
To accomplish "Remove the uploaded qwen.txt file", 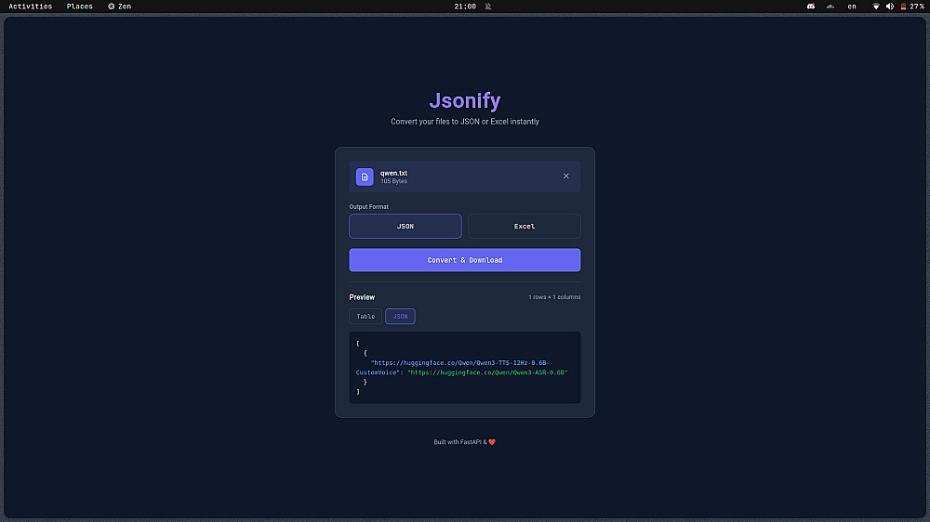I will click(x=565, y=176).
